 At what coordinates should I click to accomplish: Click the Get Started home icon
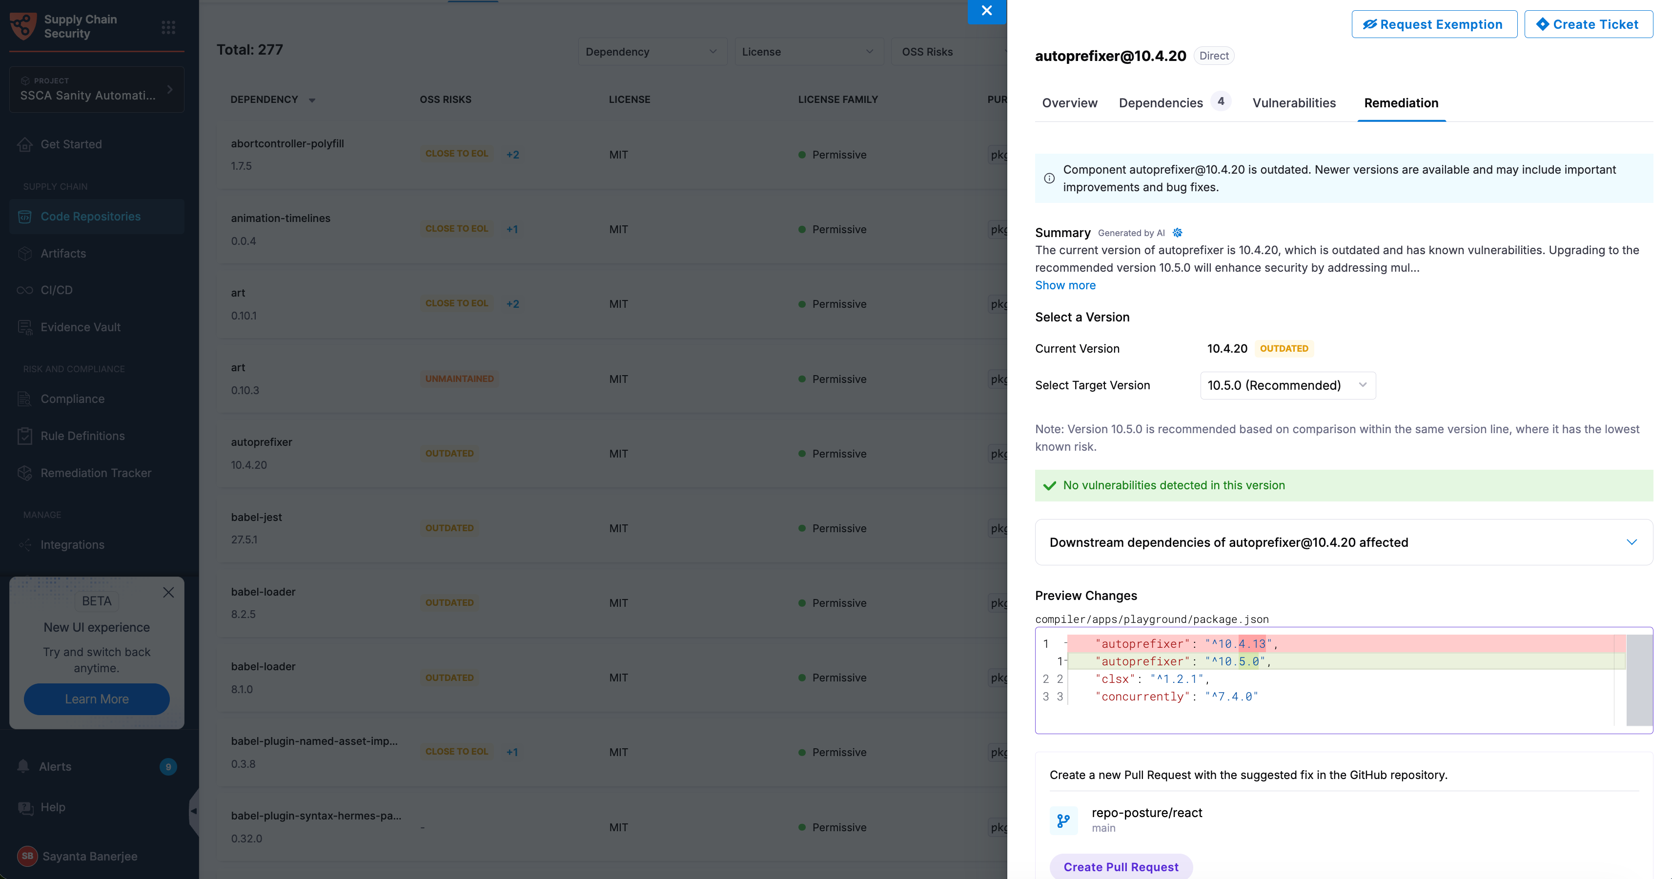click(x=25, y=145)
